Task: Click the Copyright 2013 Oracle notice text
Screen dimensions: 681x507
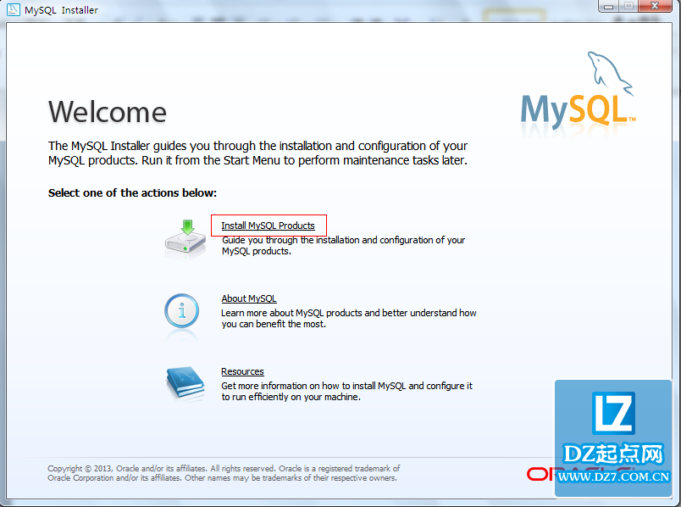Action: click(x=224, y=473)
